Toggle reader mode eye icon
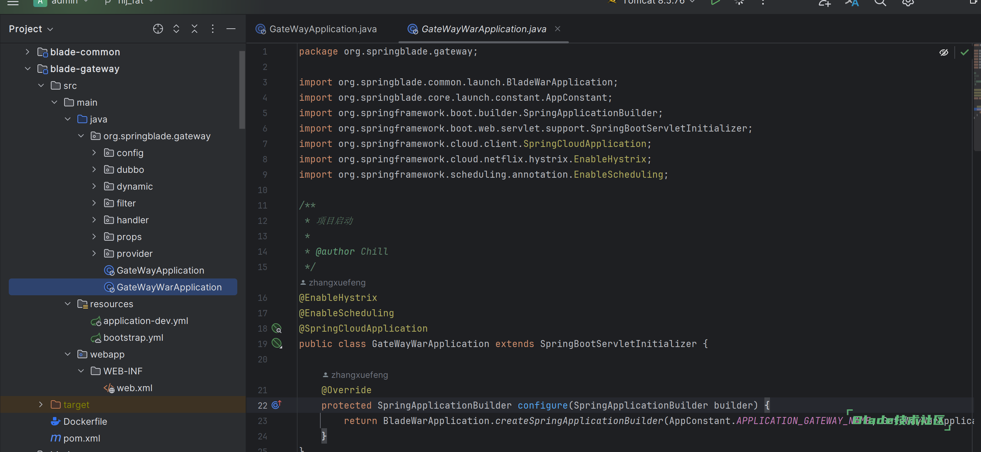The height and width of the screenshot is (452, 981). (x=944, y=52)
